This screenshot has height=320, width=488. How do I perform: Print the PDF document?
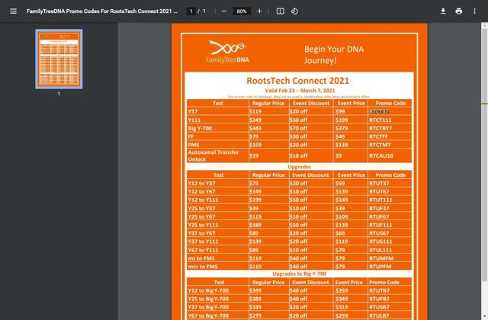tap(459, 11)
